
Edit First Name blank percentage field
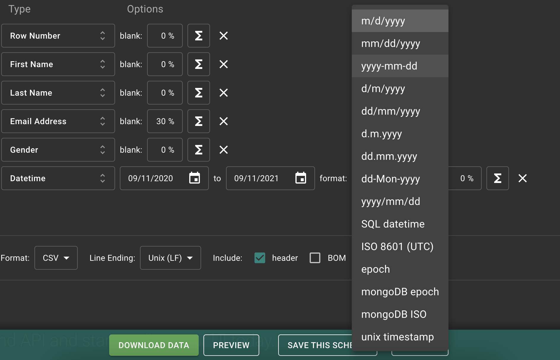(165, 64)
